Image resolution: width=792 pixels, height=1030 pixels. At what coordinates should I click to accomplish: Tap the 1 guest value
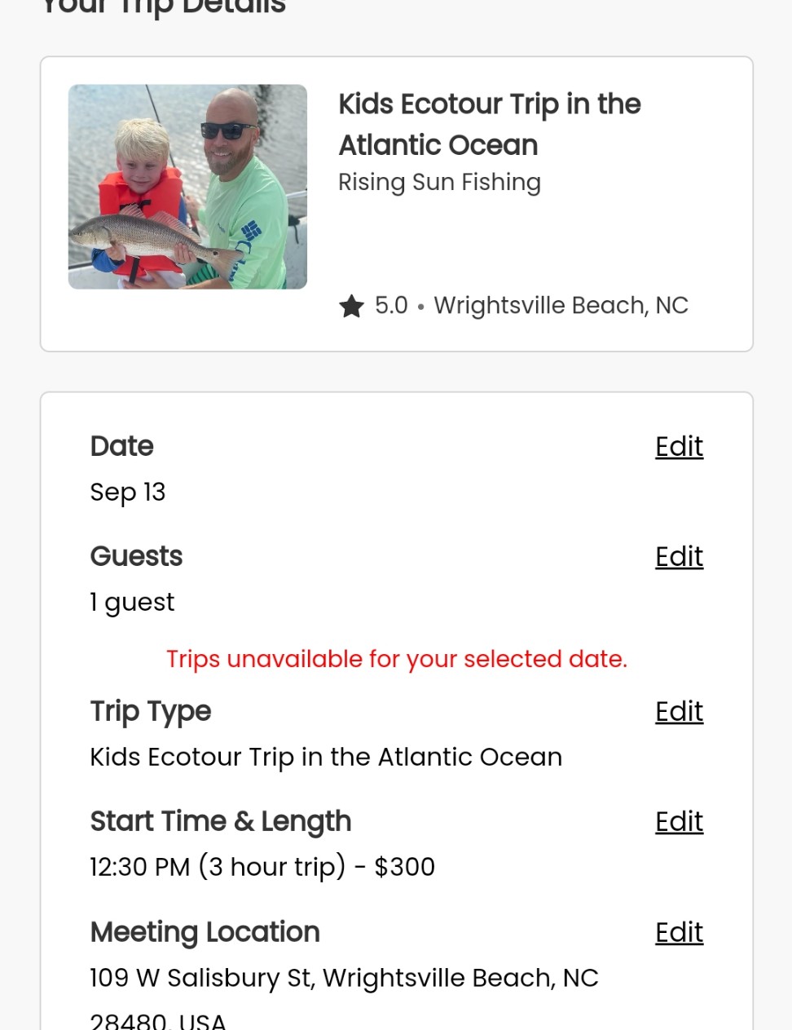132,602
